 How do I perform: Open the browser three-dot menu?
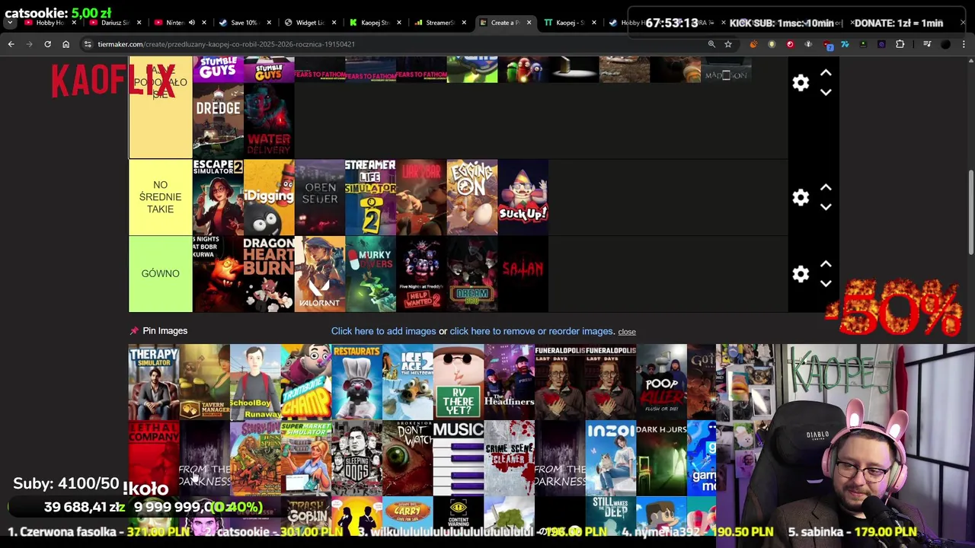[964, 44]
